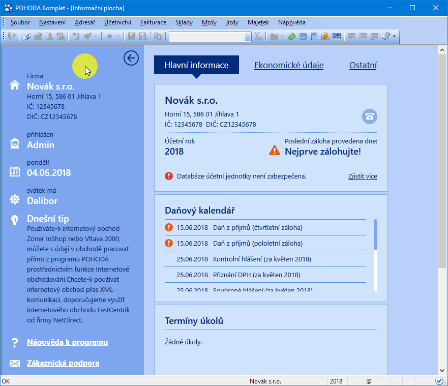This screenshot has width=448, height=386.
Task: Click red alert icon beside Databáze warning
Action: click(x=169, y=176)
